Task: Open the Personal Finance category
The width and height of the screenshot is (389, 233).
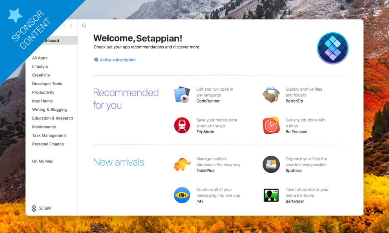Action: 48,144
